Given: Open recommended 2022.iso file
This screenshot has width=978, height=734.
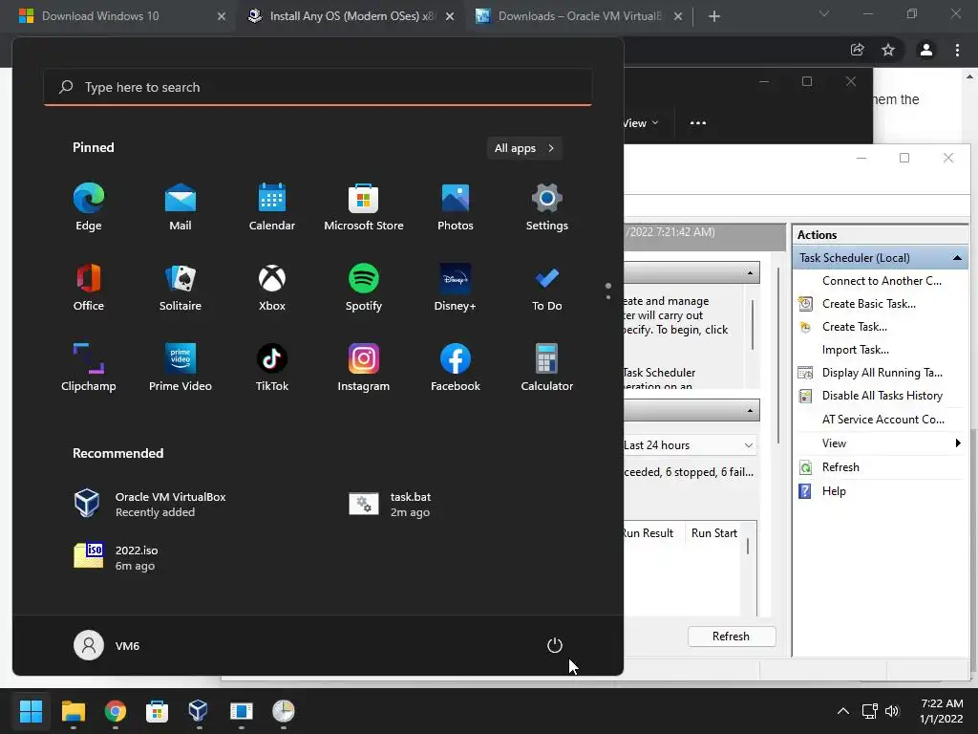Looking at the screenshot, I should (116, 557).
